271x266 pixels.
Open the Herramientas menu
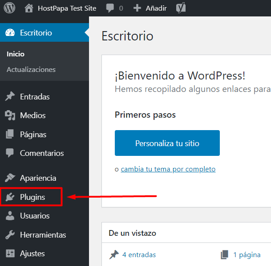[44, 235]
